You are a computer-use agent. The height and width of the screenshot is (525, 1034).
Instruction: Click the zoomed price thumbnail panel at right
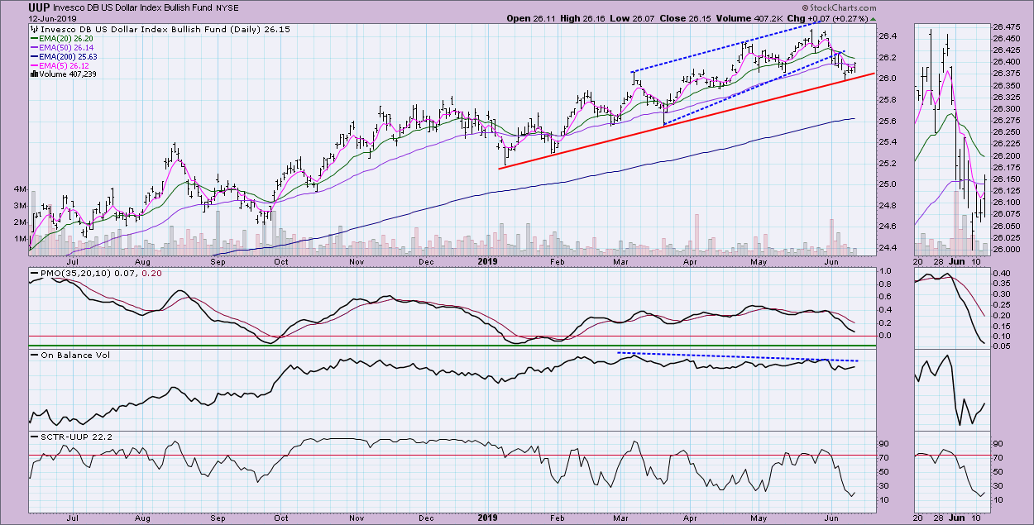tap(951, 136)
